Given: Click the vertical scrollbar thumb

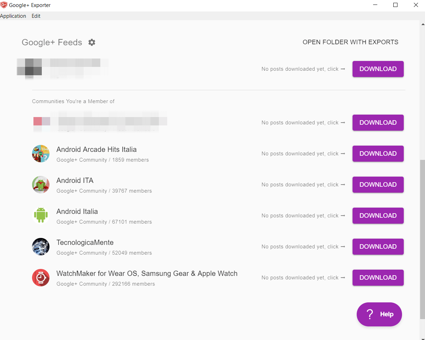Looking at the screenshot, I should (x=422, y=239).
